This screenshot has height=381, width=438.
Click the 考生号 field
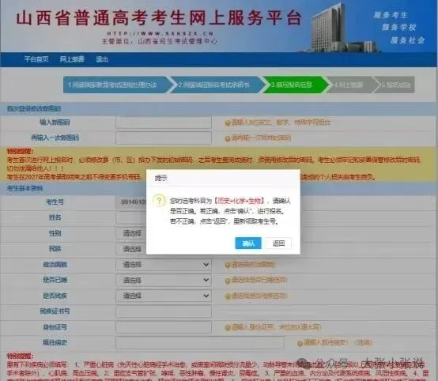click(x=131, y=202)
